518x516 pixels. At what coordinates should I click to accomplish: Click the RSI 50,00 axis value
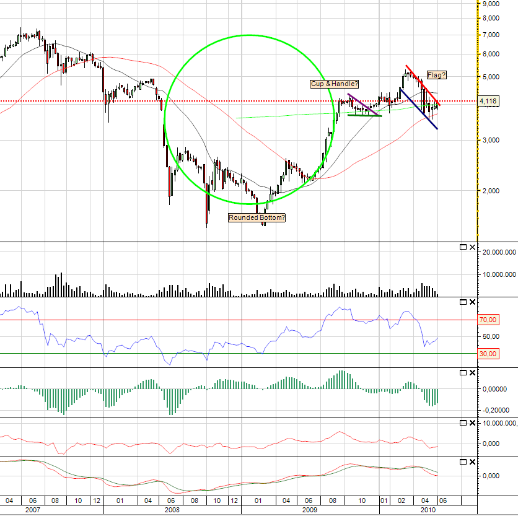point(491,336)
